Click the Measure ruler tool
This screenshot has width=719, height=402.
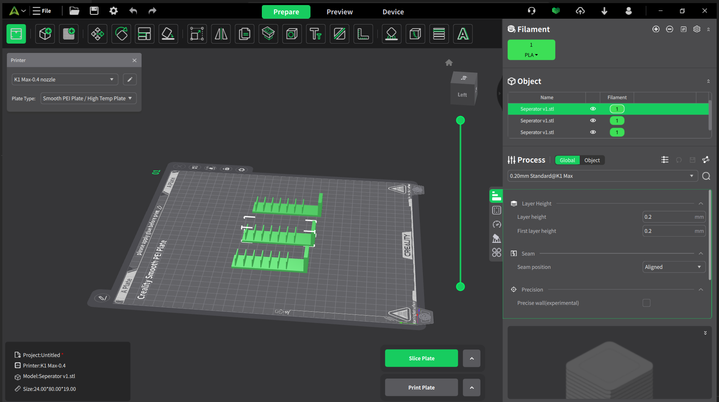pyautogui.click(x=363, y=34)
